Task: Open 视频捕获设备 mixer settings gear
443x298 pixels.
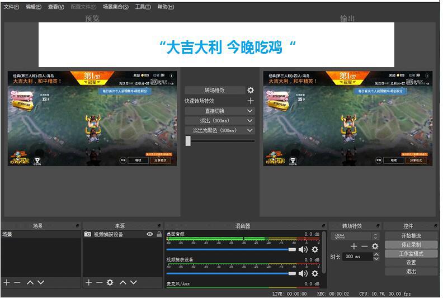Action: [315, 273]
